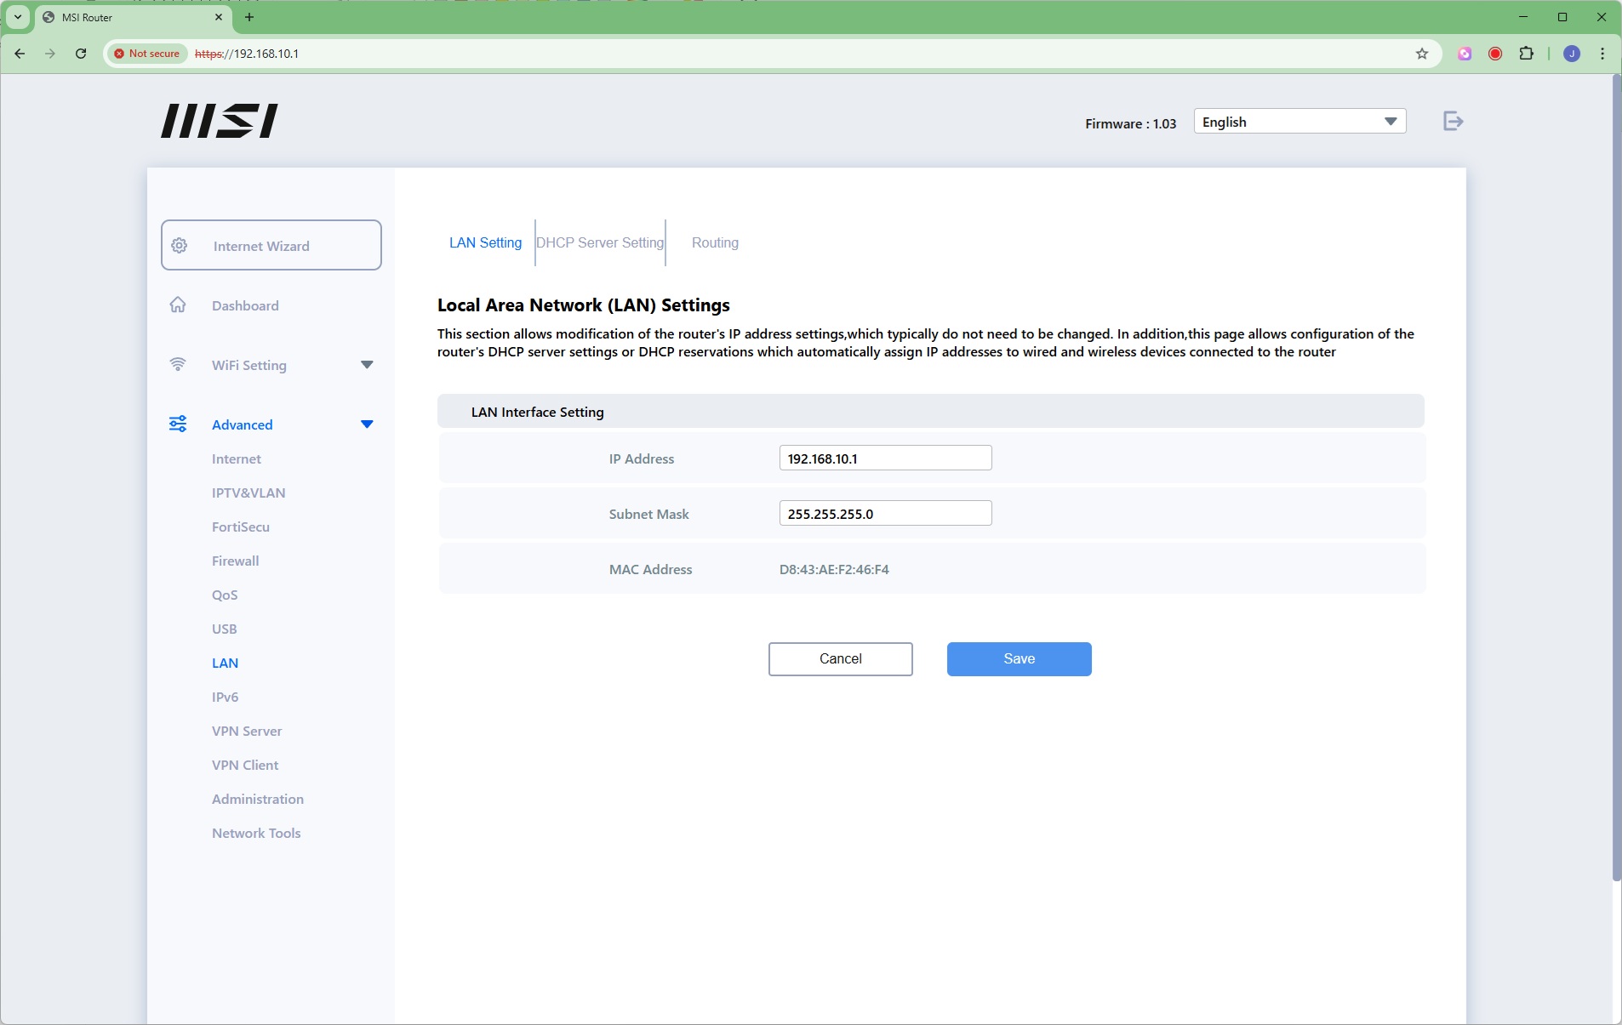Click the Subnet Mask input field
Screen dimensions: 1622x1025
885,513
